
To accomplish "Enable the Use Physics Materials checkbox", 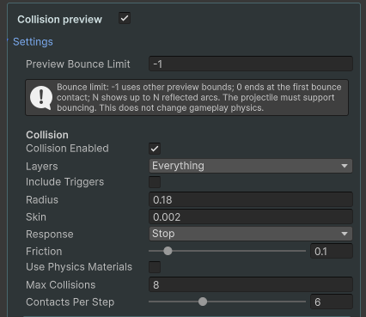I will [x=155, y=267].
